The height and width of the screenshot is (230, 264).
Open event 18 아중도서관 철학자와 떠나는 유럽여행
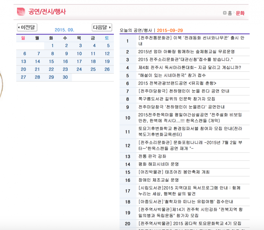(186, 202)
